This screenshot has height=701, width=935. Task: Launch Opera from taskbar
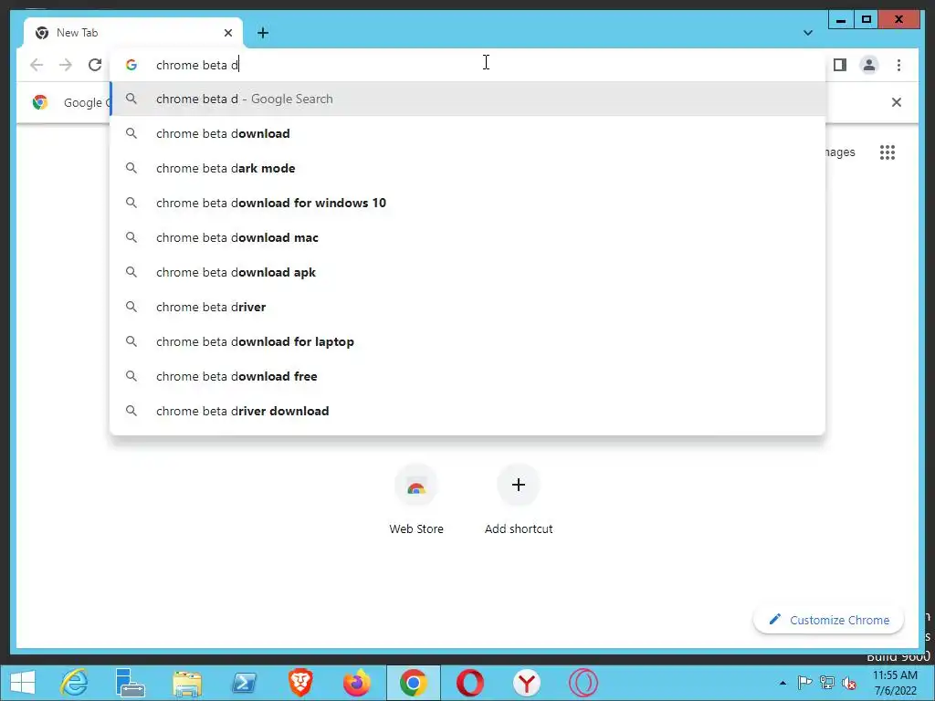coord(470,683)
